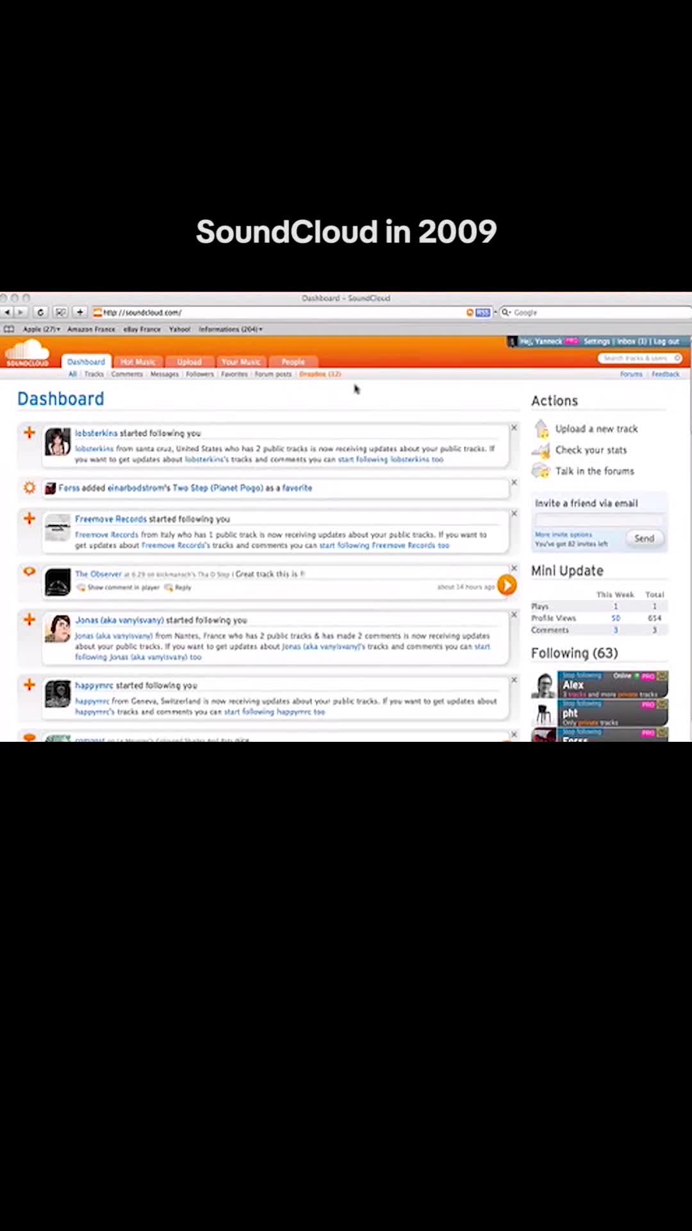Image resolution: width=692 pixels, height=1231 pixels.
Task: Filter dashboard by Messages
Action: 165,374
